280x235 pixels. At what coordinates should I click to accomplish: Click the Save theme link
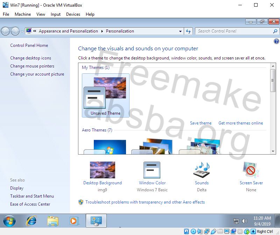coord(201,123)
